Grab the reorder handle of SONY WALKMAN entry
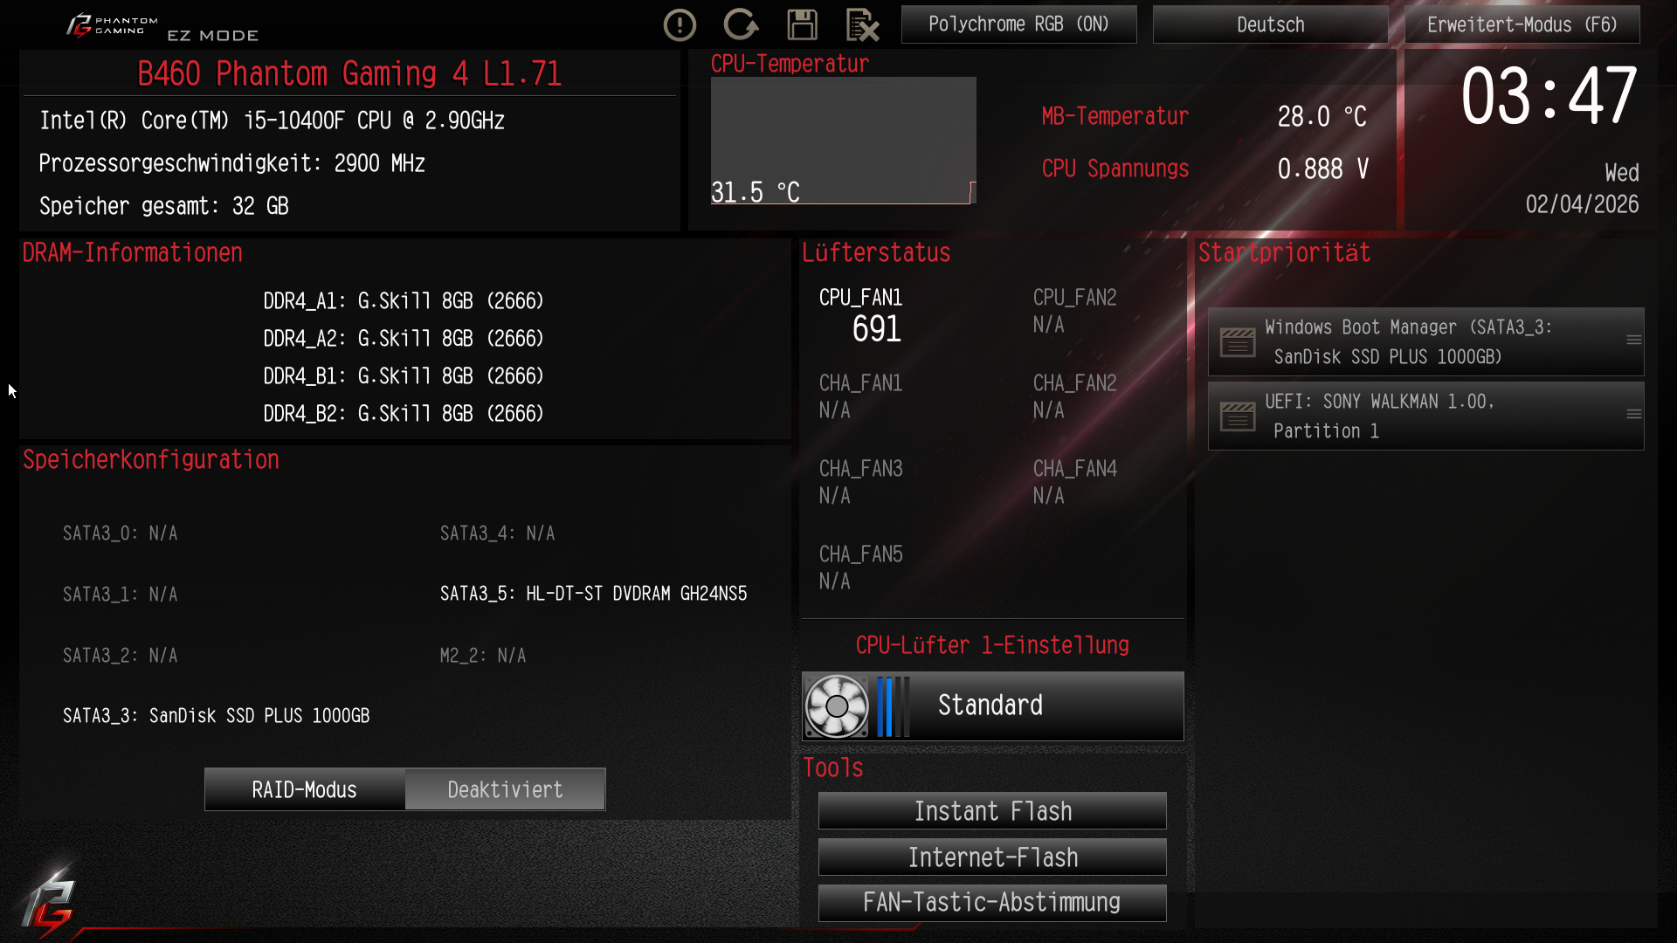 pyautogui.click(x=1633, y=415)
